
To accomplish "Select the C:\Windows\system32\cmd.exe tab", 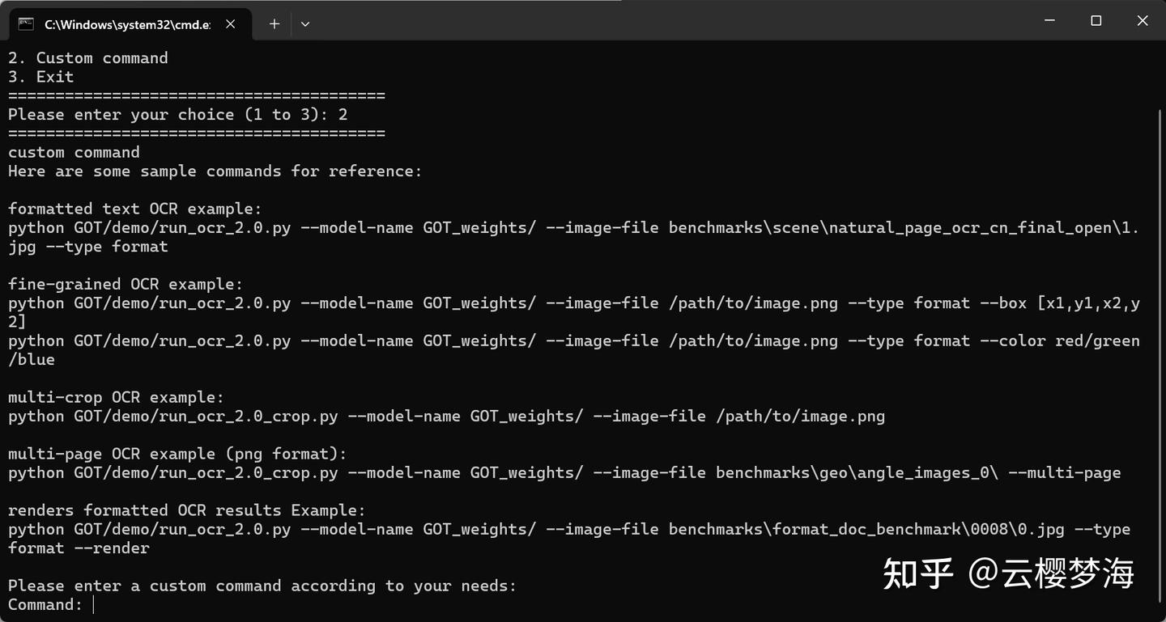I will tap(127, 23).
